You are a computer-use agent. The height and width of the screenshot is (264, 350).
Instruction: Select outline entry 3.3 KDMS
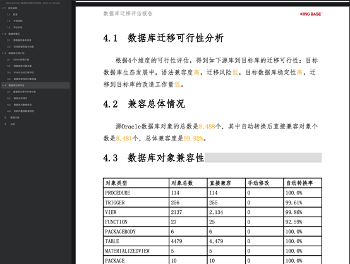click(x=20, y=73)
